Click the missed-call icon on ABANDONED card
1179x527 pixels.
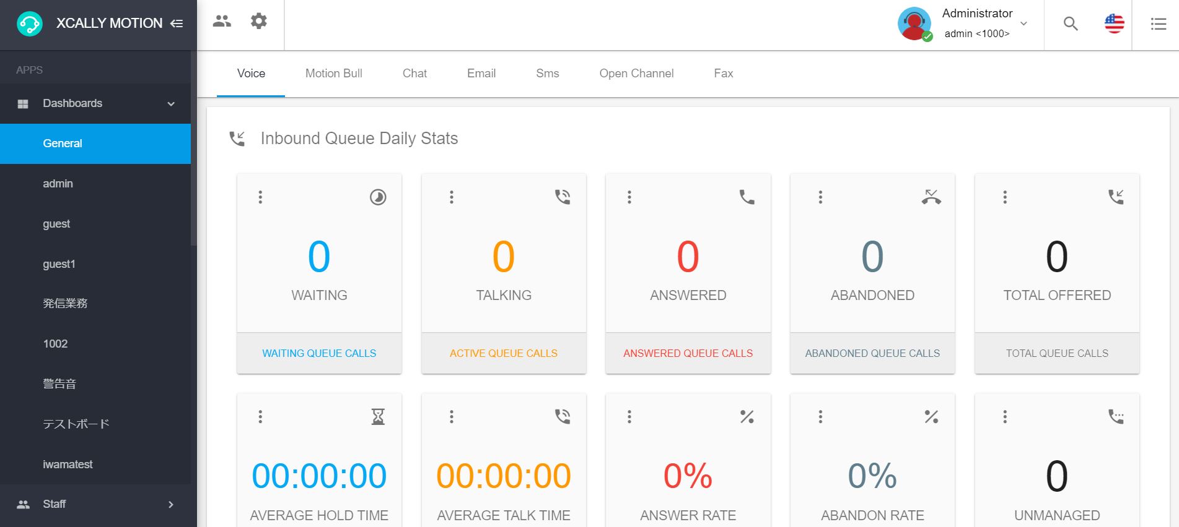(x=931, y=197)
